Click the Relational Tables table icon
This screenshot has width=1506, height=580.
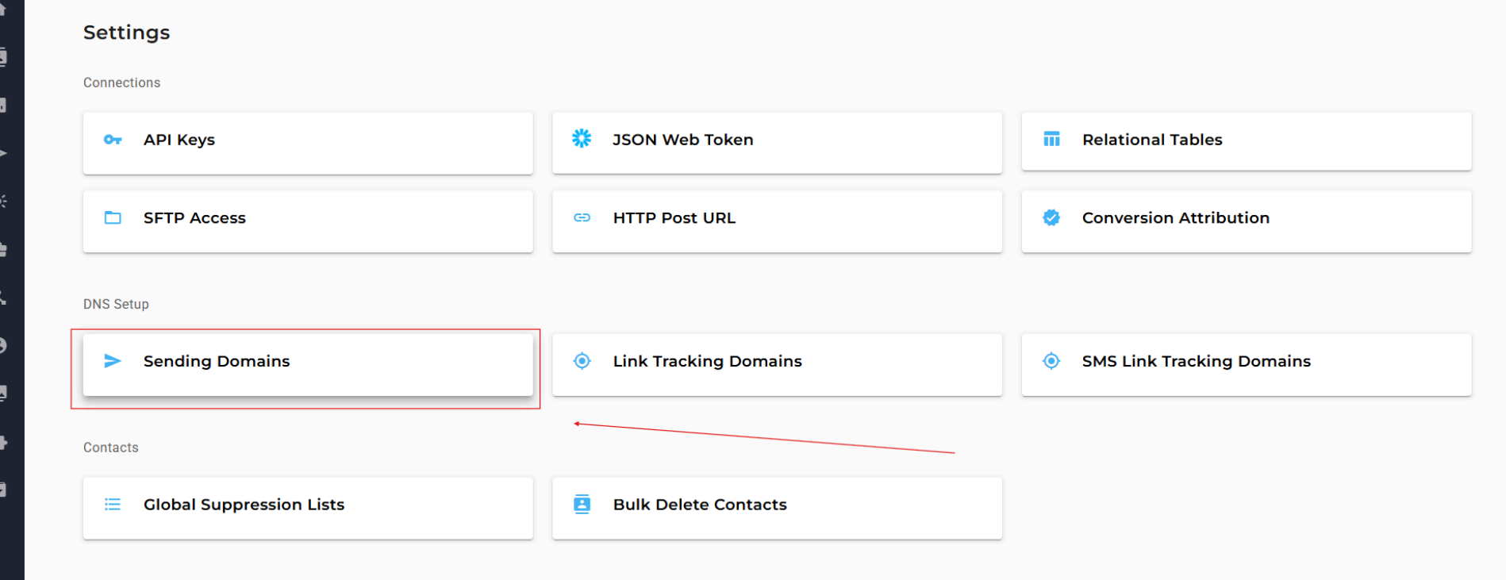(x=1051, y=140)
